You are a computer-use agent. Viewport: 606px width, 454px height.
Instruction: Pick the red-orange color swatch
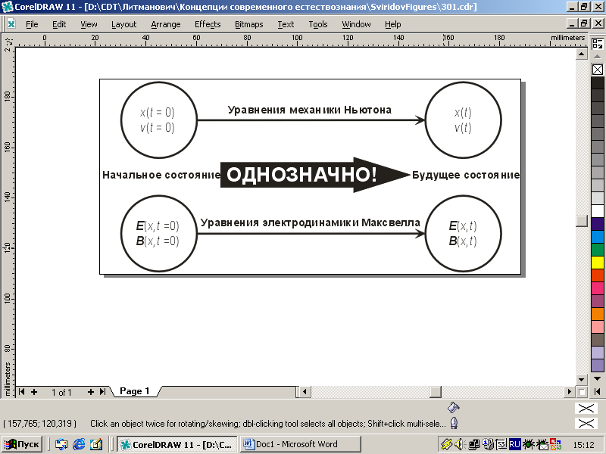(x=598, y=275)
